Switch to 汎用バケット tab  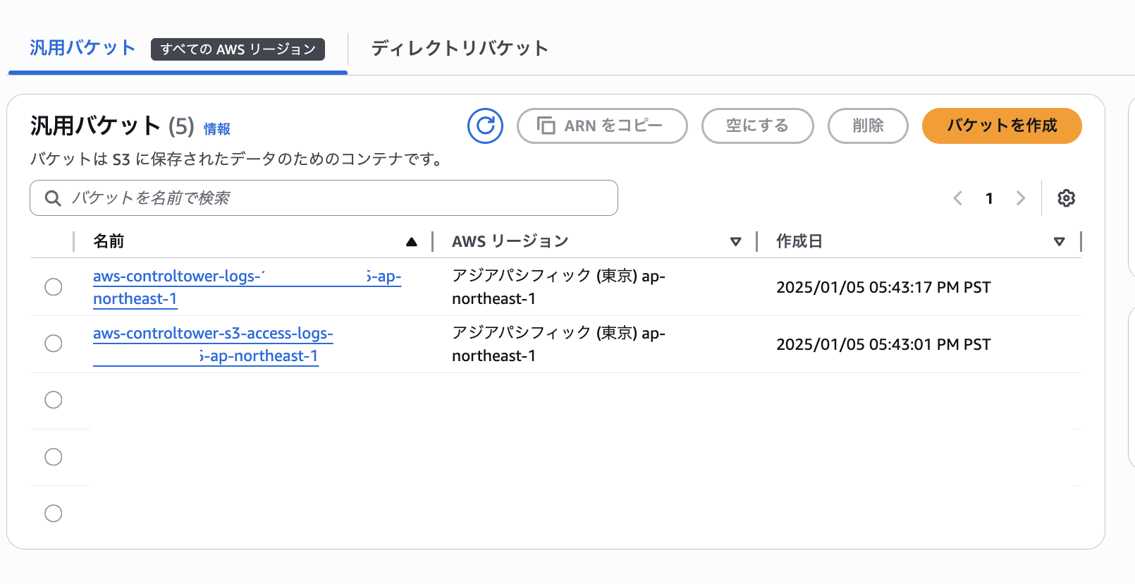click(x=82, y=48)
